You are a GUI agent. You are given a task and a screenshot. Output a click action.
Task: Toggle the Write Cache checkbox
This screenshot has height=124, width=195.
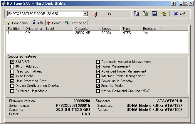point(12,76)
